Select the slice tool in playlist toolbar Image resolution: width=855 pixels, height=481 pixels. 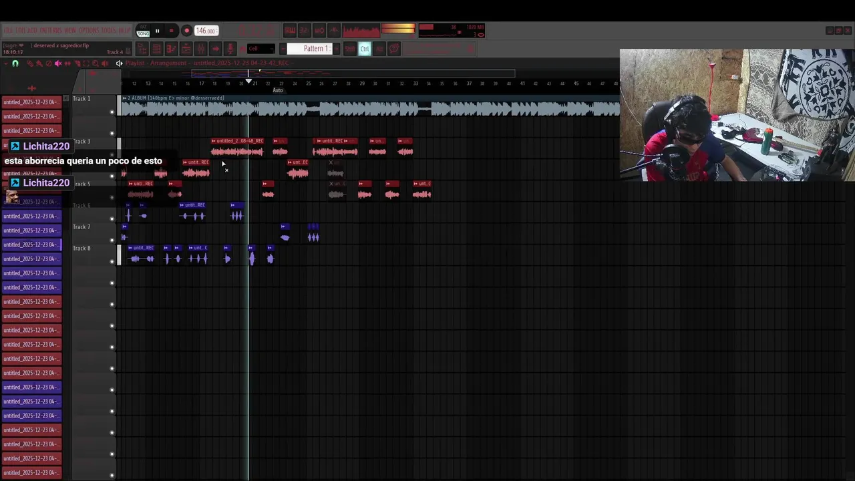coord(77,63)
